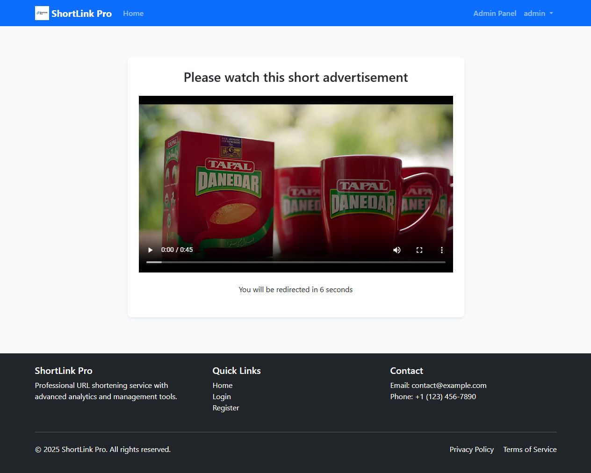Image resolution: width=591 pixels, height=473 pixels.
Task: Click the copyright 2025 ShortLink Pro text
Action: coord(103,449)
